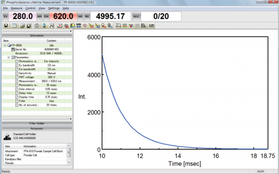Click the rightmost numeric display toolbar icon
Screen dimensions: 279x174
tap(151, 26)
